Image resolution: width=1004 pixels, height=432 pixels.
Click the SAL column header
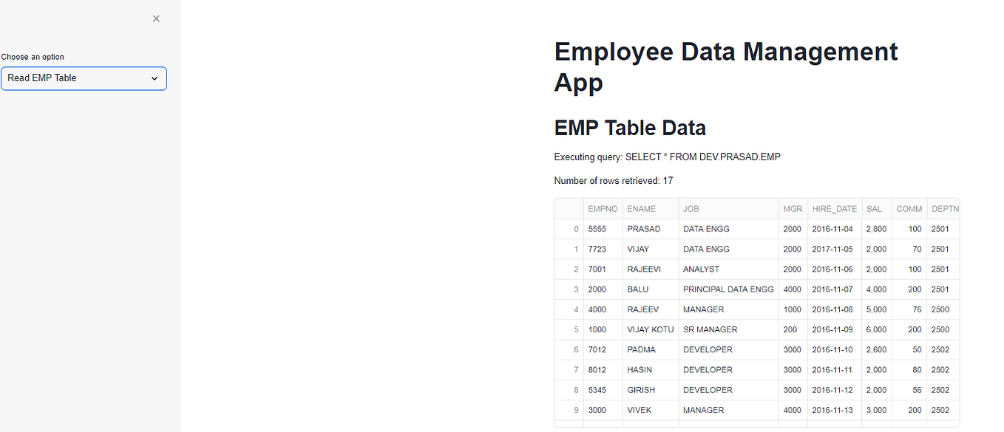point(875,208)
